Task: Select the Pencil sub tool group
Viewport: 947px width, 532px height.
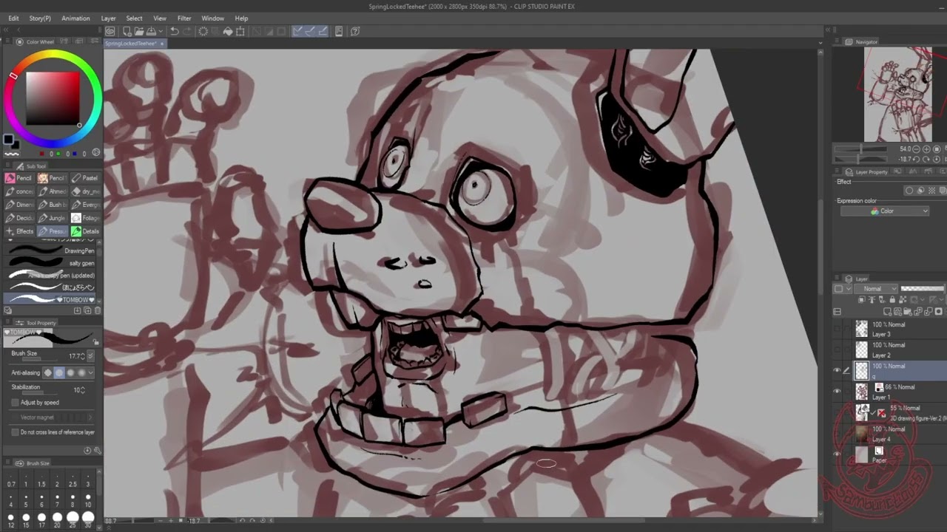Action: coord(19,178)
